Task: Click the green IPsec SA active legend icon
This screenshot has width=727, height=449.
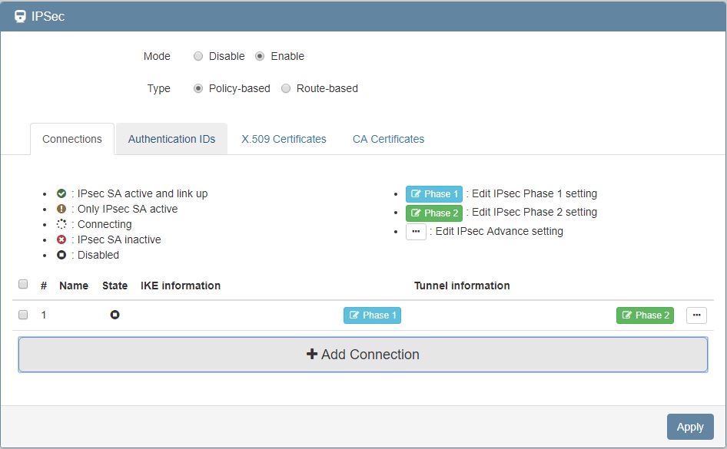Action: click(61, 193)
